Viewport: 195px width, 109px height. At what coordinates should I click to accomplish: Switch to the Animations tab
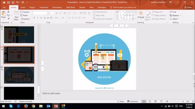coord(57,7)
